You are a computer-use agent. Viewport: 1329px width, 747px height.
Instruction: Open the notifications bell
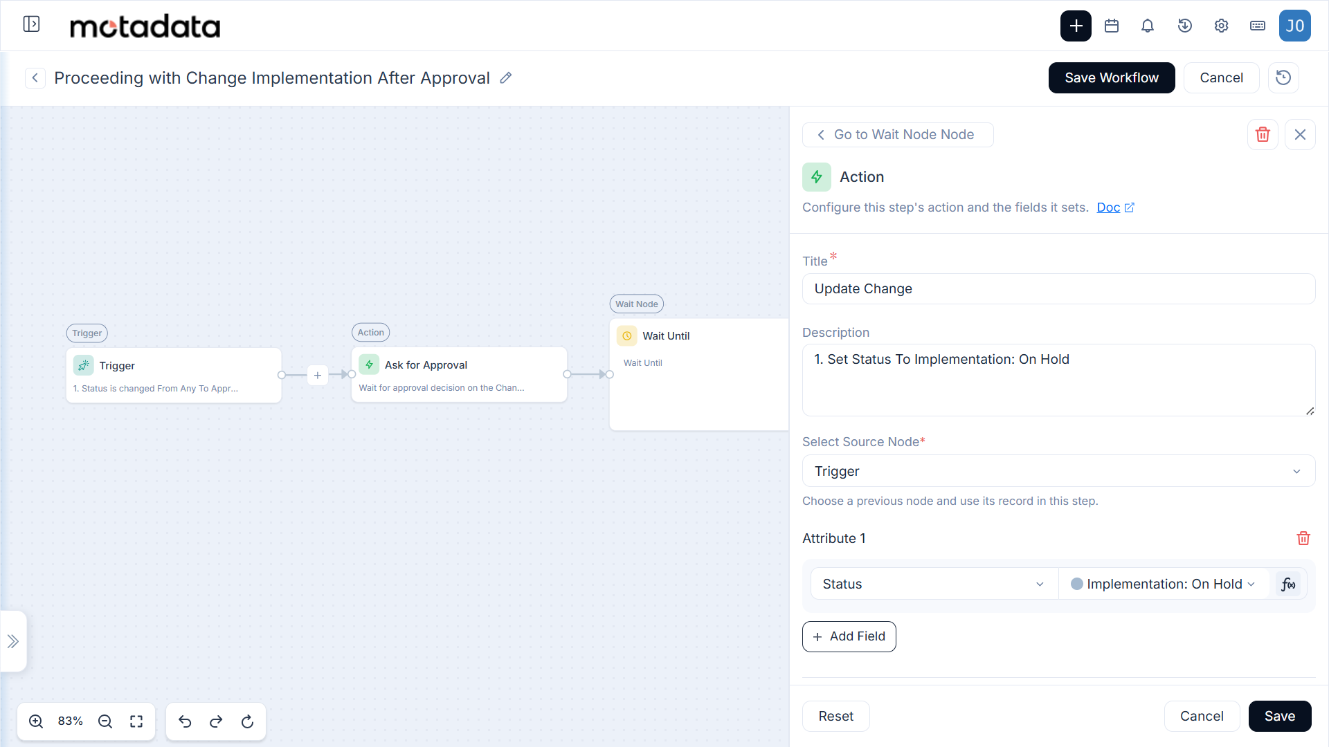[x=1148, y=26]
